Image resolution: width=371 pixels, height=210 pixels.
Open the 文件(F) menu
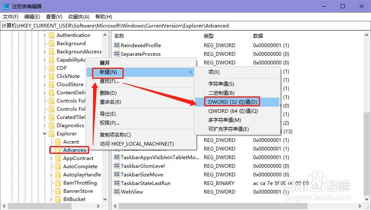tap(11, 17)
